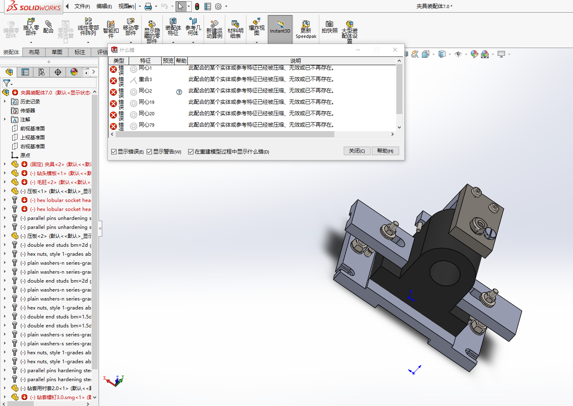Open the 爆炸视图 dropdown arrow
Viewport: 573px width, 406px height.
click(x=257, y=42)
